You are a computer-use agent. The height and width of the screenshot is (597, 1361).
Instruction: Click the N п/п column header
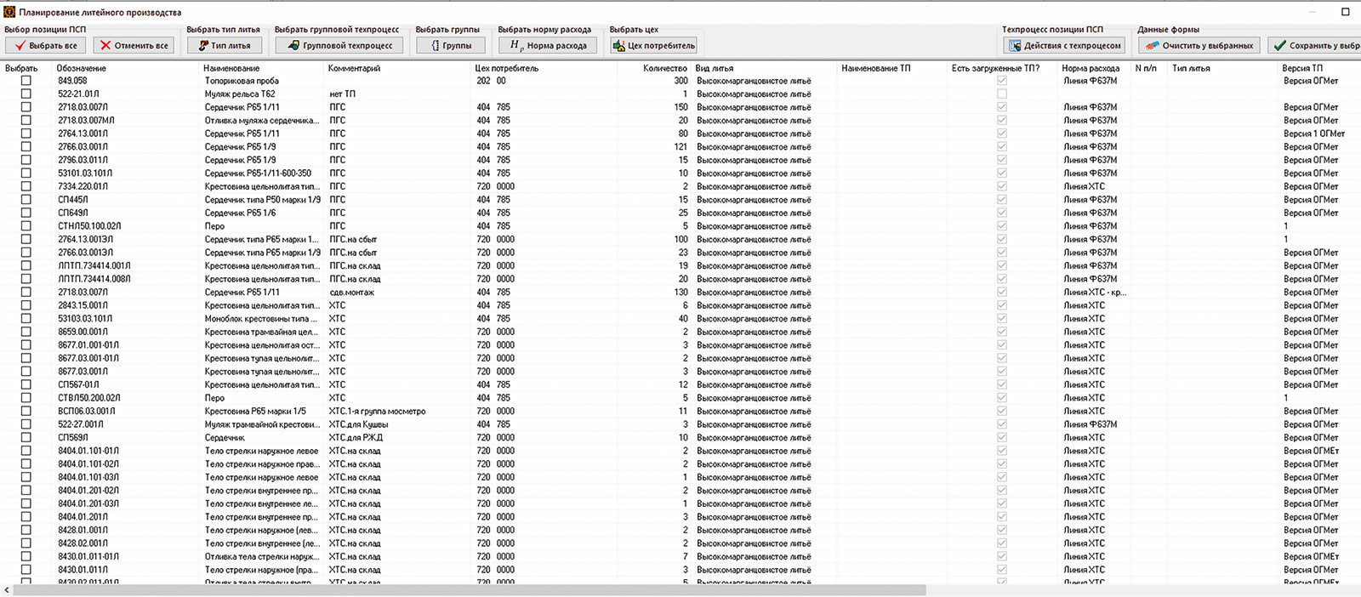coord(1146,68)
